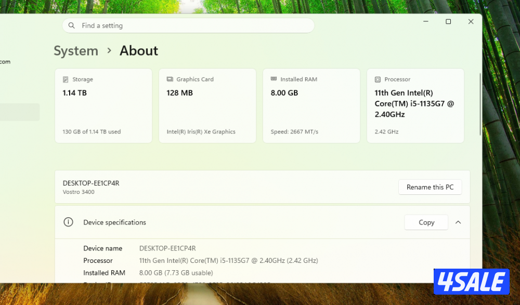Viewport: 520px width, 305px height.
Task: Click the Processor chip icon
Action: [378, 79]
